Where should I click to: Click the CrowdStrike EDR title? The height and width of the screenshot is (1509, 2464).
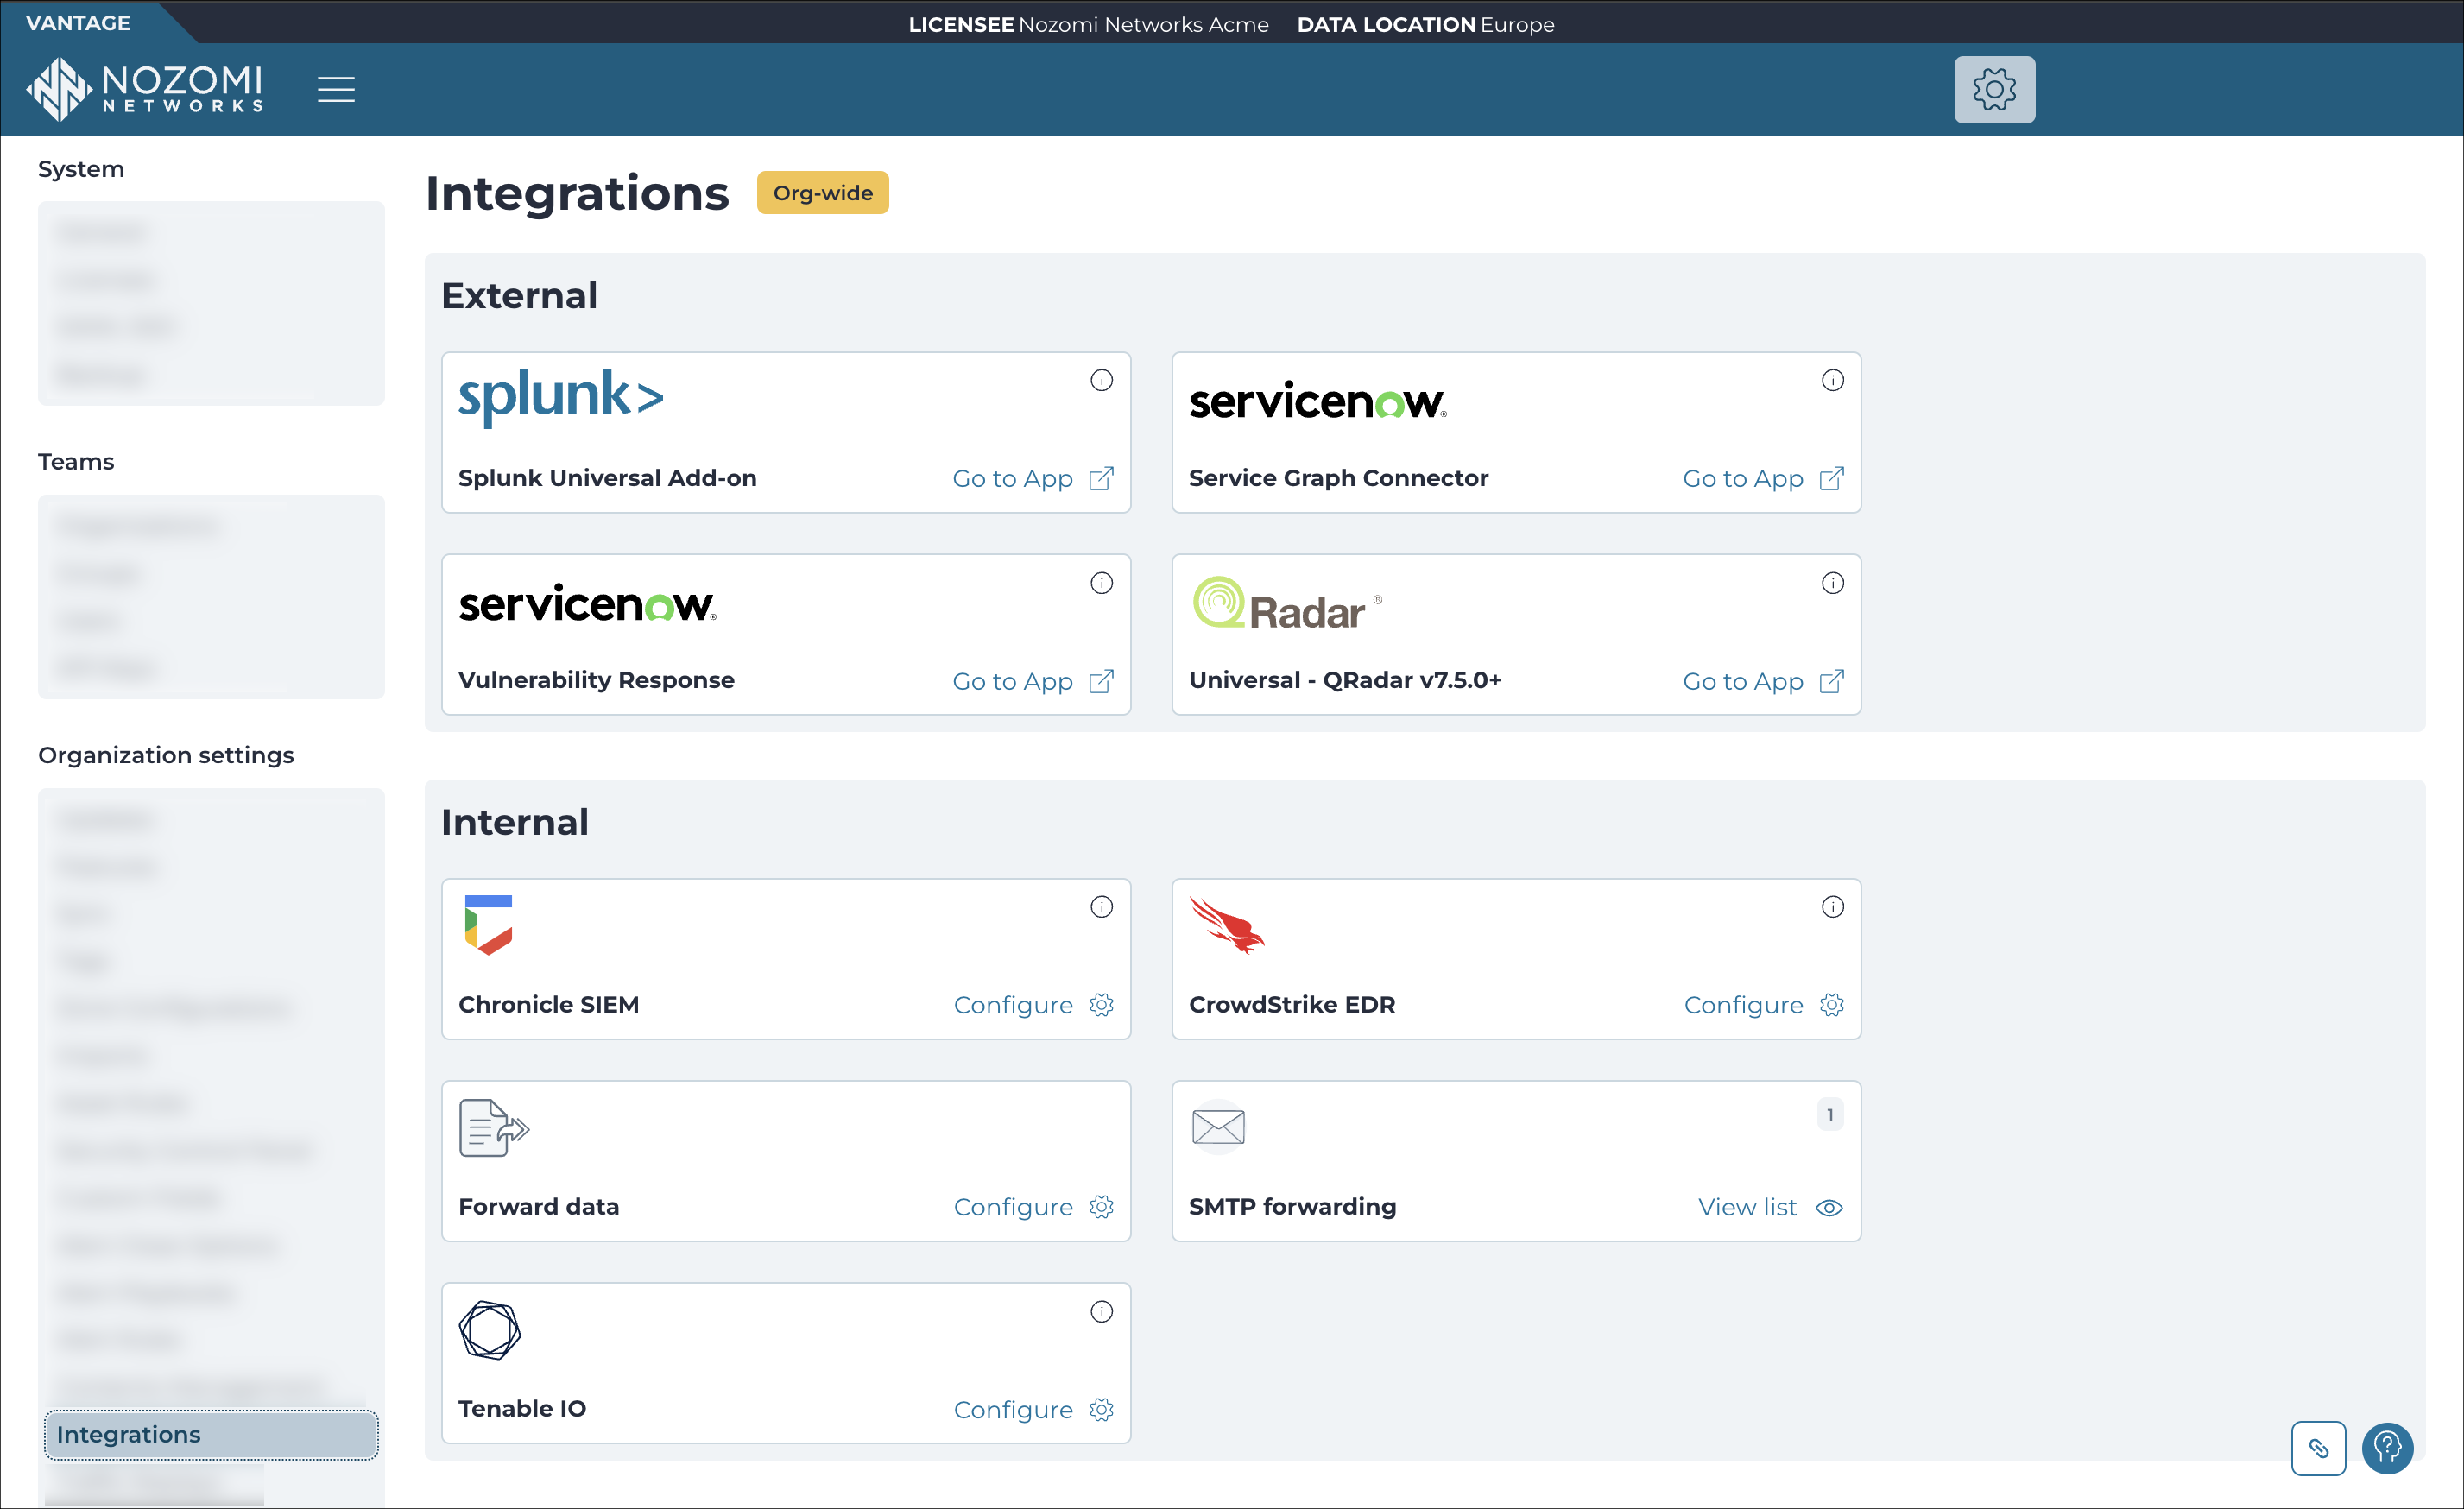click(x=1292, y=1004)
